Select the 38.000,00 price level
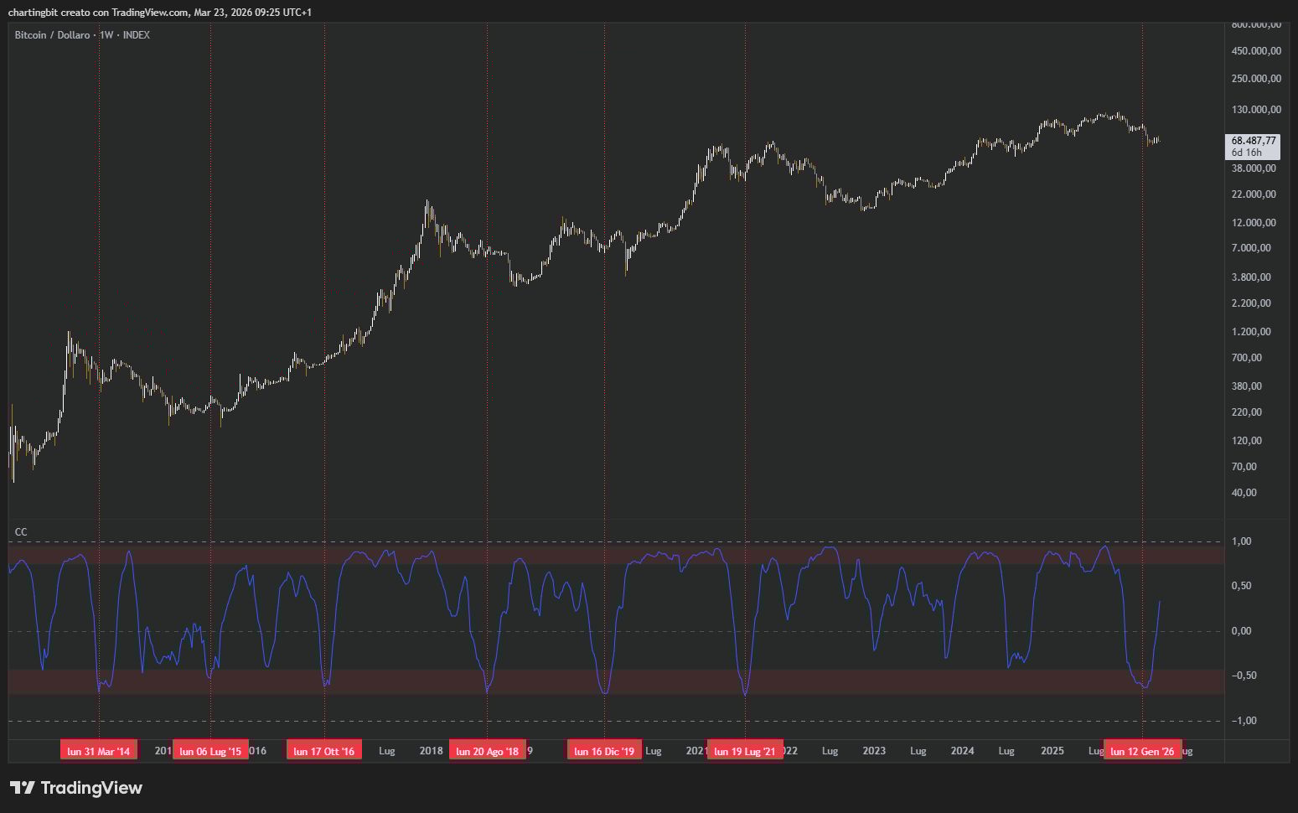 click(x=1254, y=168)
